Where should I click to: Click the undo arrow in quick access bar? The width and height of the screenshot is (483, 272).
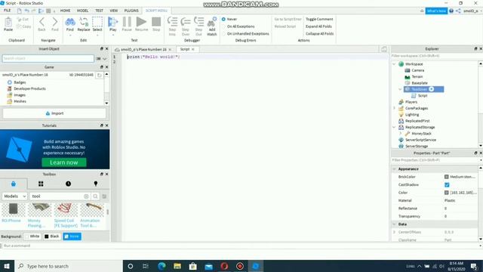pos(26,11)
